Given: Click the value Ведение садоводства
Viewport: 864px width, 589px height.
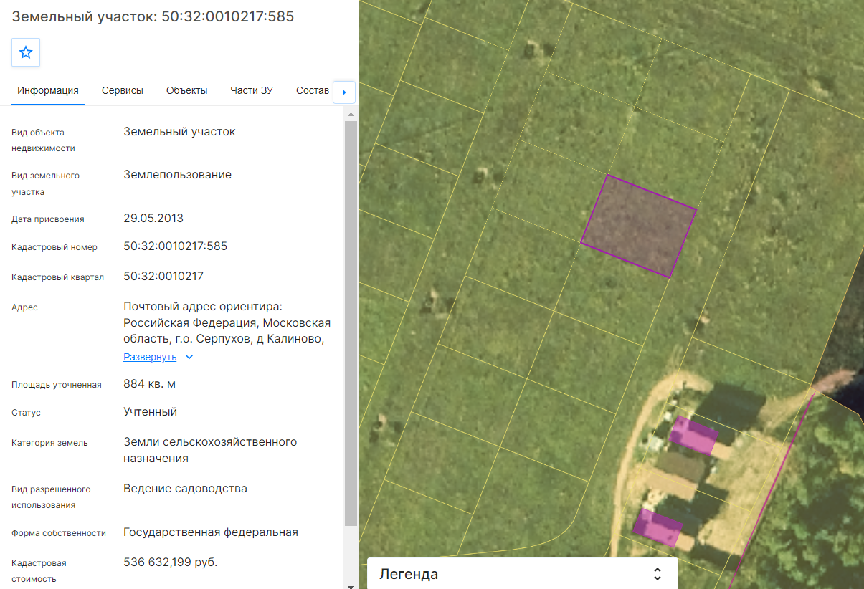Looking at the screenshot, I should 186,489.
